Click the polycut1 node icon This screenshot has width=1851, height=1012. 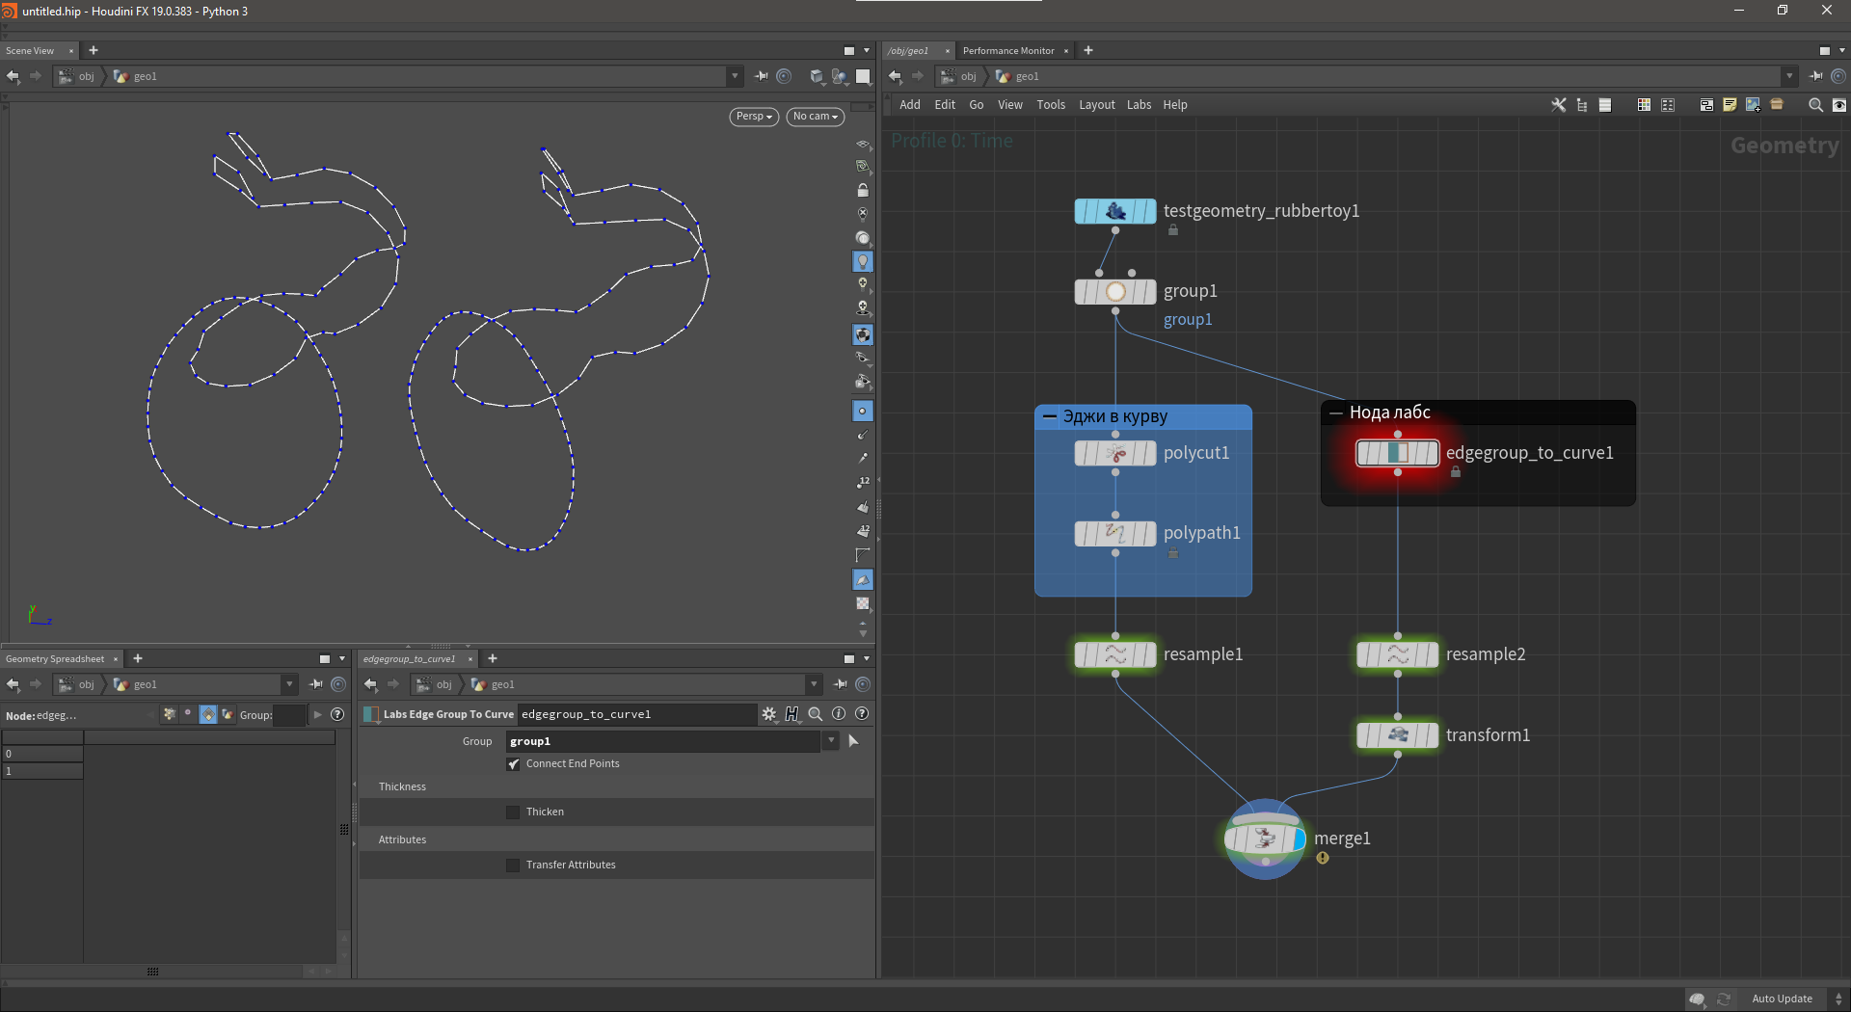[1115, 453]
